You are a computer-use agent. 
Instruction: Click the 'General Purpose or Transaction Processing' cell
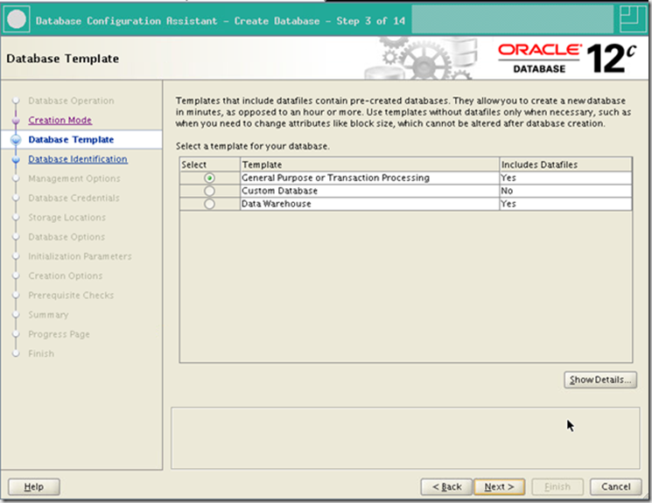coord(369,178)
